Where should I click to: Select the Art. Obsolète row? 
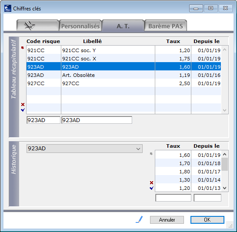tap(124, 75)
